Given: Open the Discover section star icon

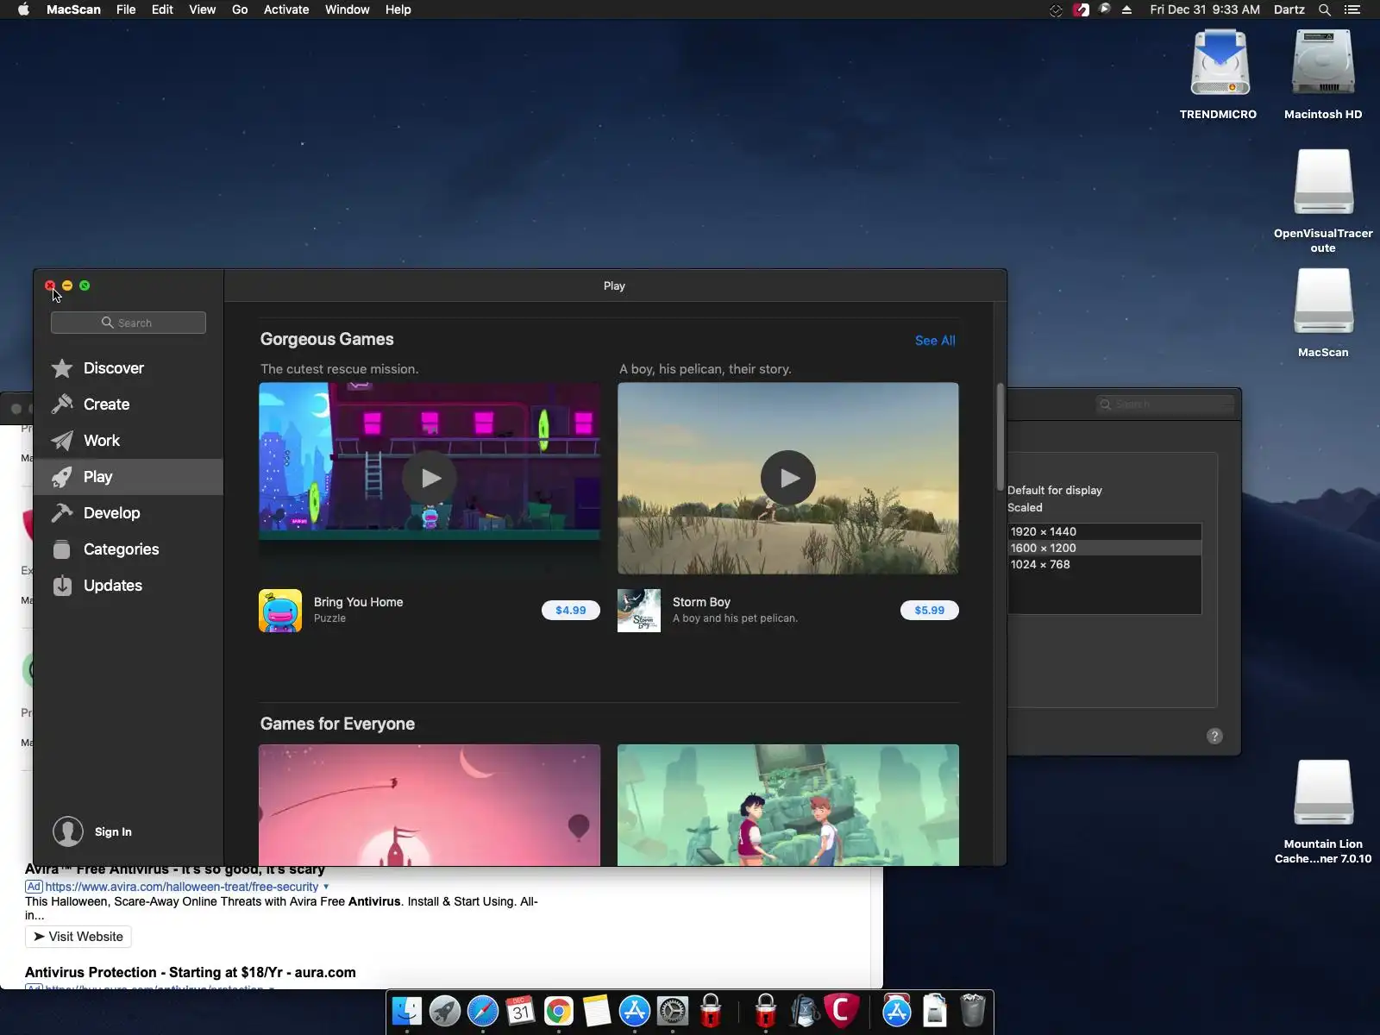Looking at the screenshot, I should click(x=61, y=368).
